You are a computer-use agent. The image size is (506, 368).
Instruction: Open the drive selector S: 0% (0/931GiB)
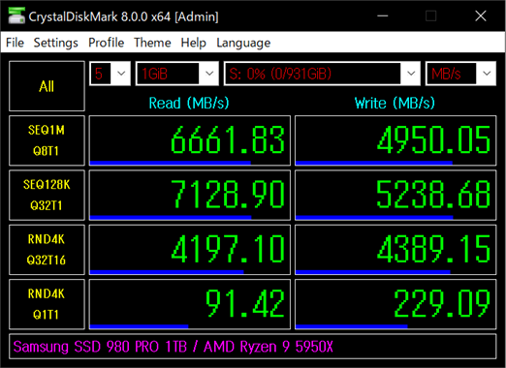coord(322,74)
